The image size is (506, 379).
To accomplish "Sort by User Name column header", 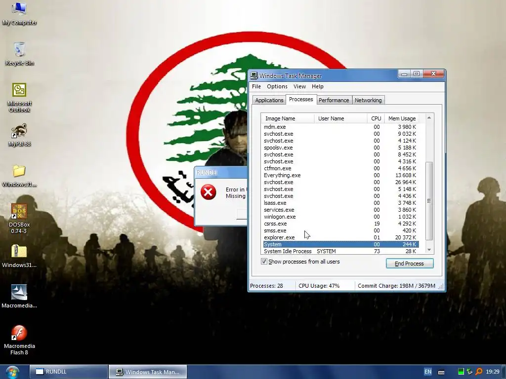I will (341, 118).
